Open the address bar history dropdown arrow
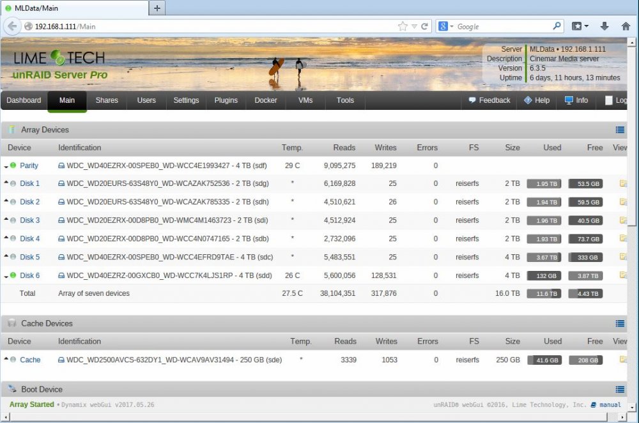Viewport: 639px width, 423px height. click(414, 26)
